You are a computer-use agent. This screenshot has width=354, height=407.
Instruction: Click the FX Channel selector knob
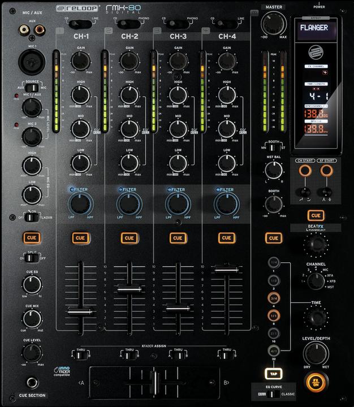316,282
